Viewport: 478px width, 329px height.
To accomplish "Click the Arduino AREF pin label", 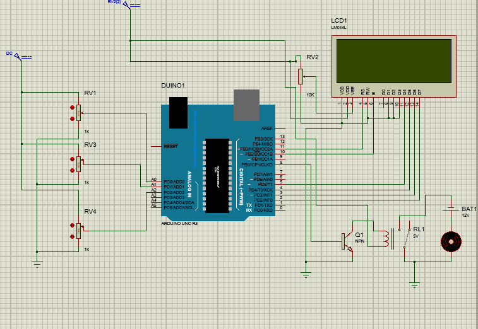I will 266,129.
